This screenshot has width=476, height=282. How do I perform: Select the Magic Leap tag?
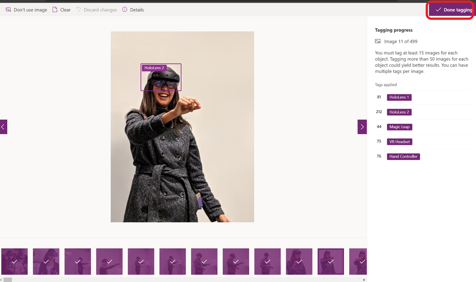click(x=400, y=127)
